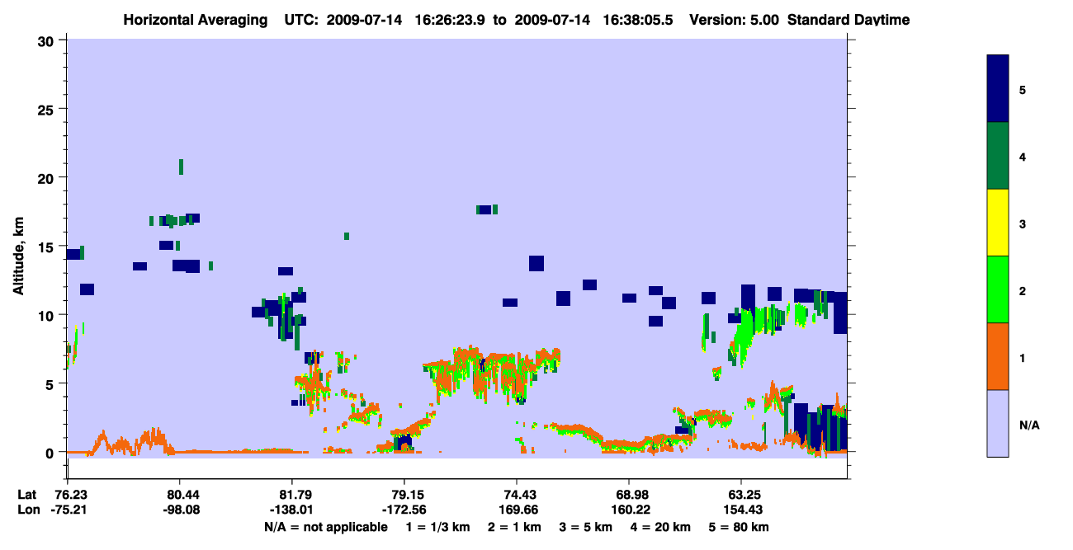Click the color bar label 2
Screen dimensions: 1073x550
(x=1023, y=290)
